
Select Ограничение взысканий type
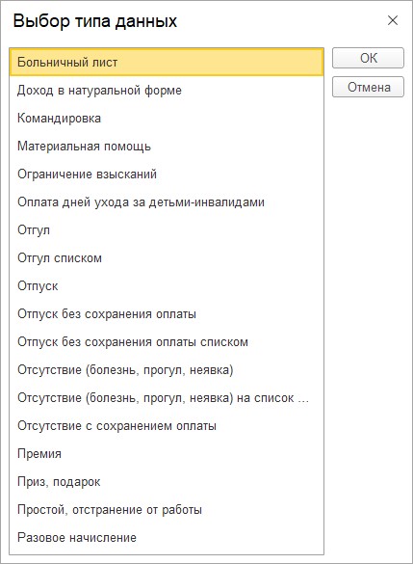(x=167, y=175)
